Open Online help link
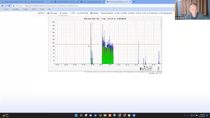The width and height of the screenshot is (210, 118). coord(83,13)
